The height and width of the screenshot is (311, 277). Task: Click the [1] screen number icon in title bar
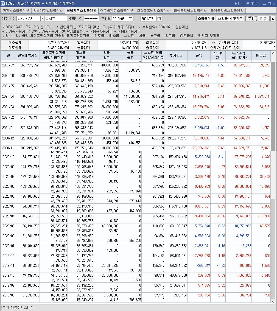(x=3, y=3)
